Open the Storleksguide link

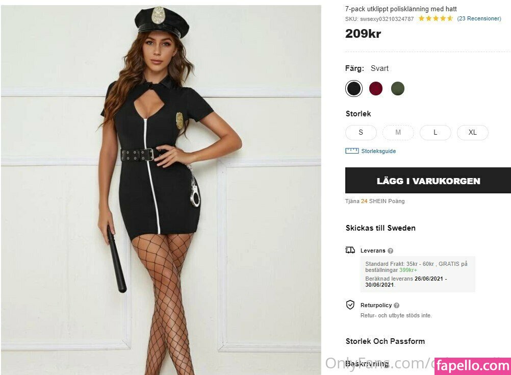[x=378, y=151]
